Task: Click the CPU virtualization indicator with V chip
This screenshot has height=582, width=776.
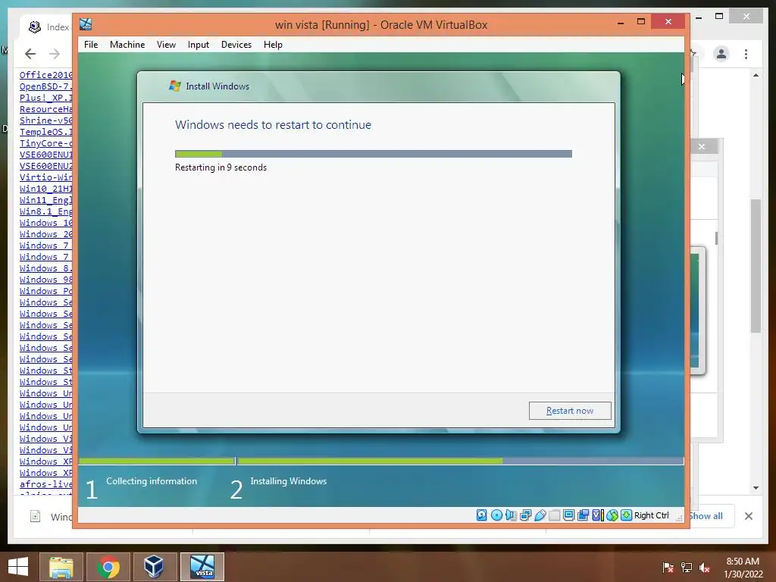Action: click(x=597, y=515)
